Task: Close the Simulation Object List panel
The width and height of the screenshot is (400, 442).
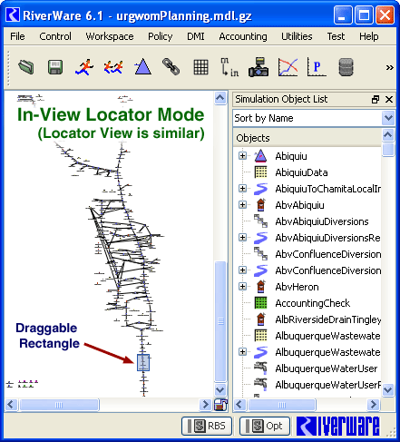Action: pos(389,99)
